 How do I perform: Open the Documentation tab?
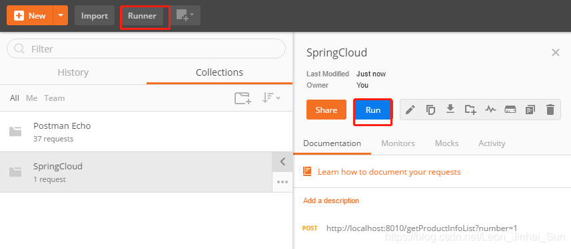332,143
